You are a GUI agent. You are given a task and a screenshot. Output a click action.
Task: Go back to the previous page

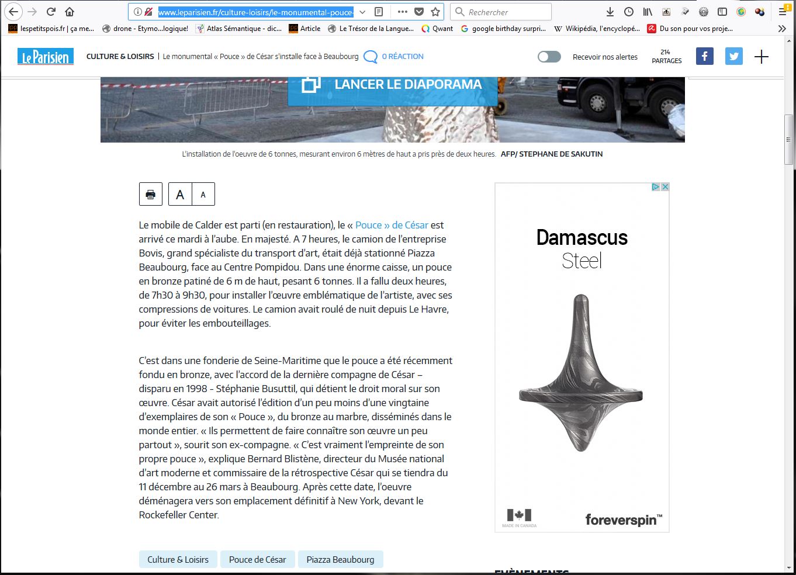[13, 12]
